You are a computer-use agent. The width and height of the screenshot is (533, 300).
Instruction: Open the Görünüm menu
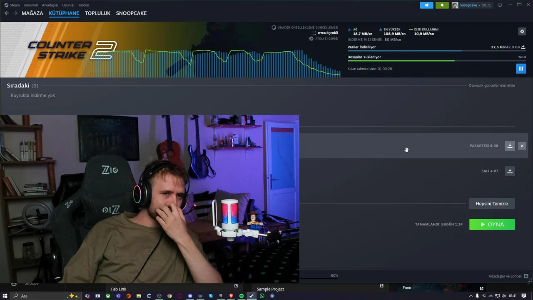point(31,5)
